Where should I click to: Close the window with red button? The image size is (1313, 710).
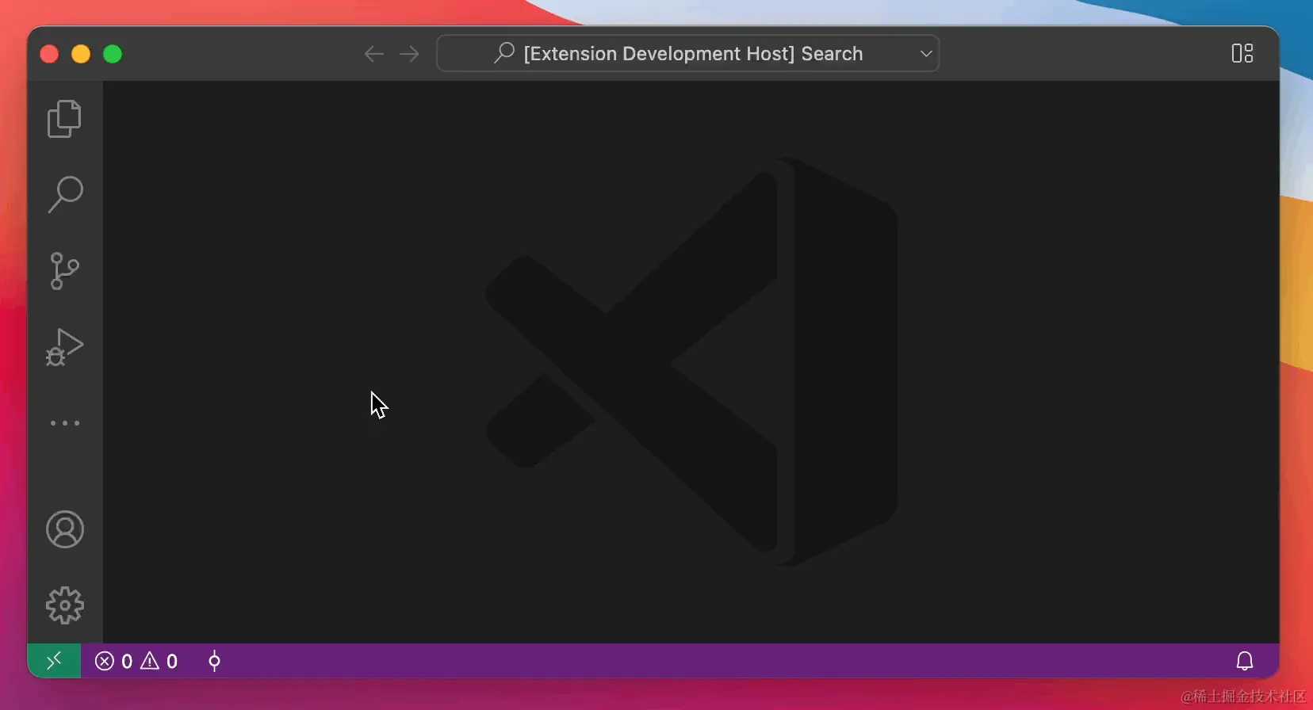[49, 54]
